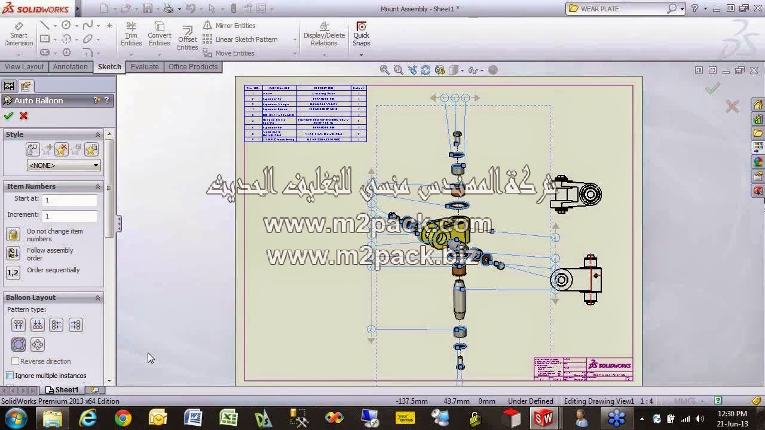Click Mirror Entities
The height and width of the screenshot is (430, 765).
(229, 26)
